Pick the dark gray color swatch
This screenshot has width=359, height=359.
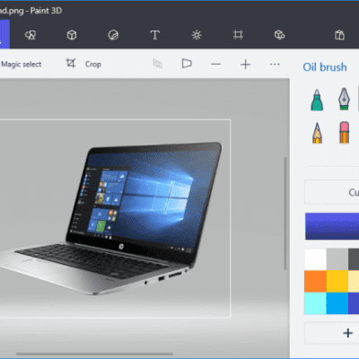pos(354,259)
